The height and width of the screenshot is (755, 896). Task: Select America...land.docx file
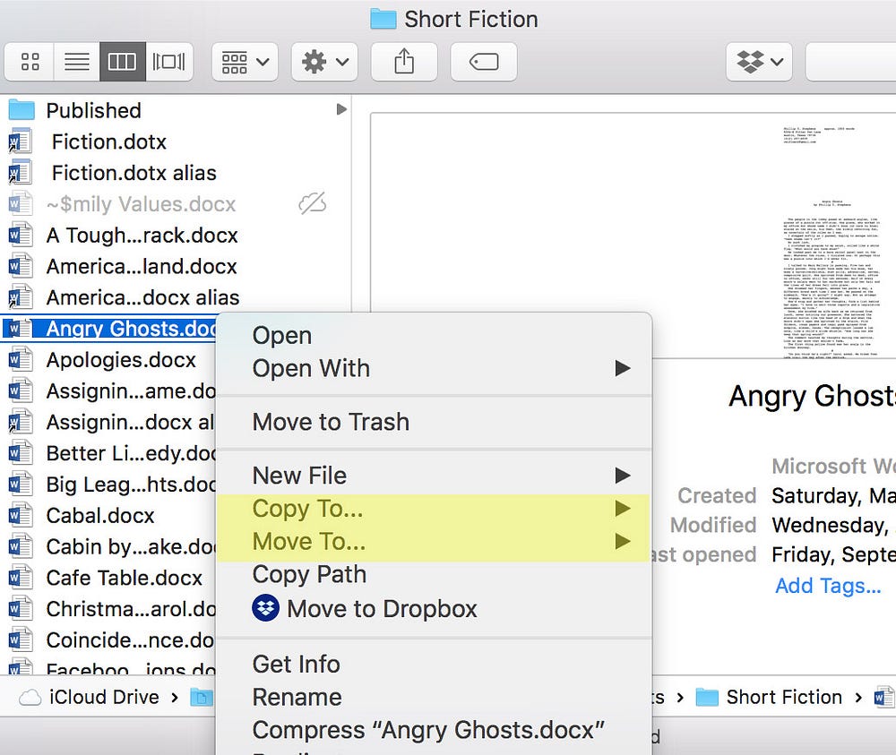175,266
